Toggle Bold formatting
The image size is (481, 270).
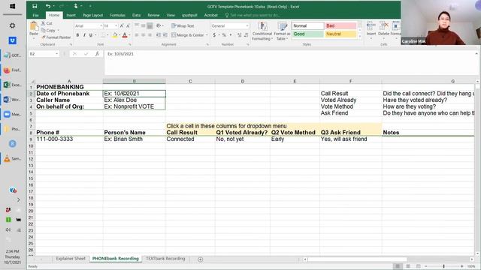77,35
